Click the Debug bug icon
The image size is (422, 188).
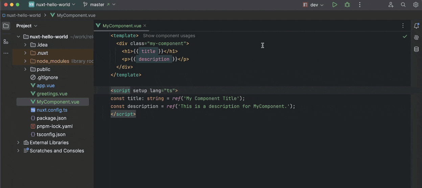[347, 5]
